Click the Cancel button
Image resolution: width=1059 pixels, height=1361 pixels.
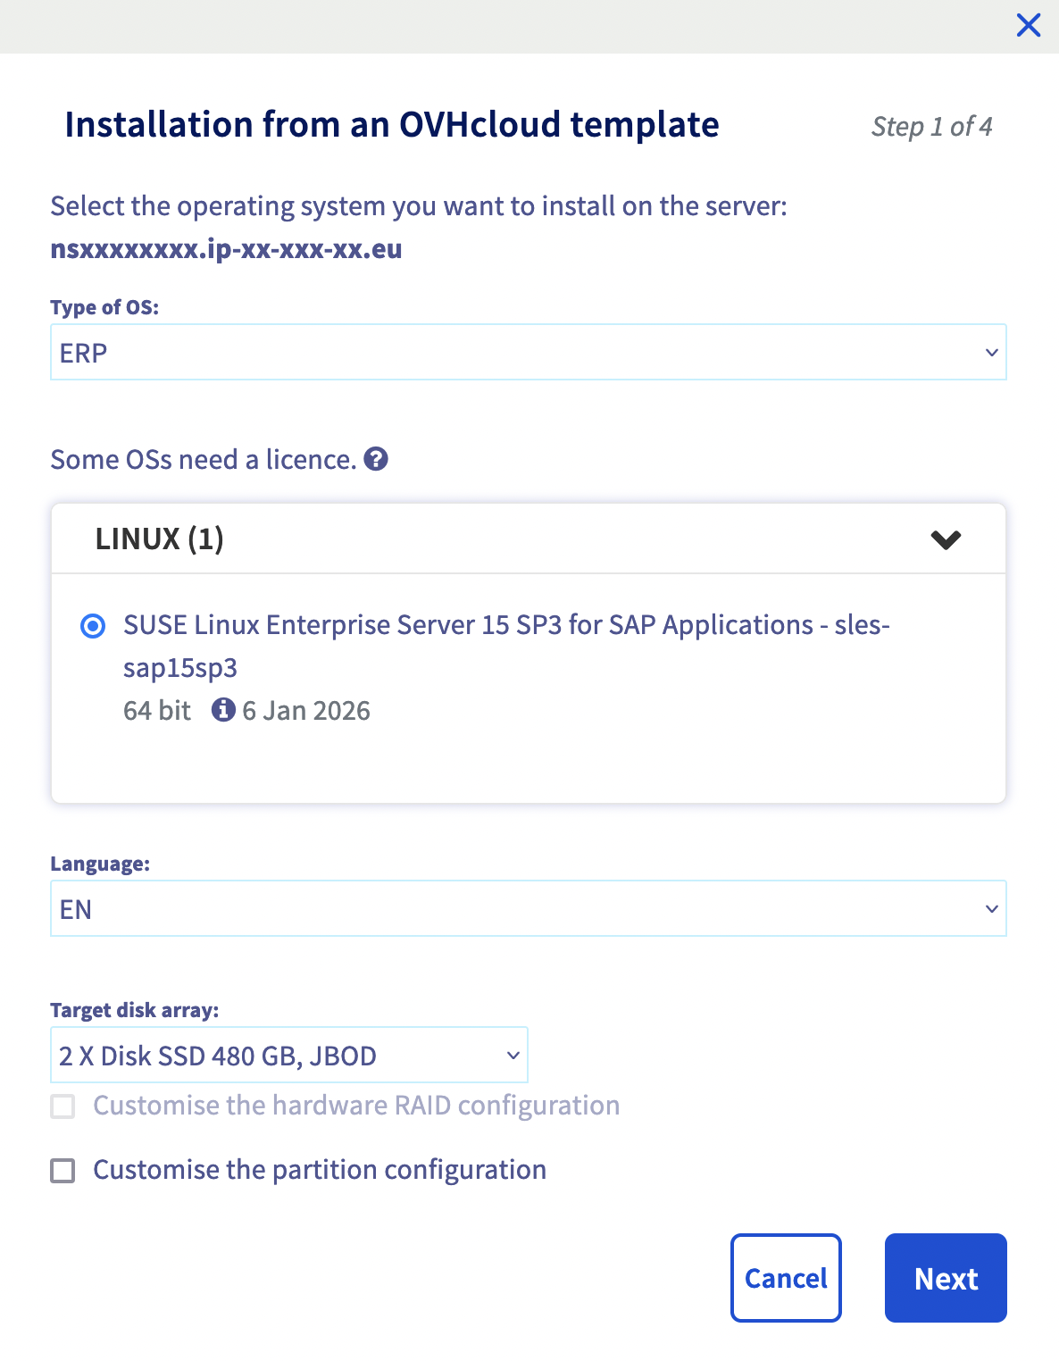(785, 1278)
